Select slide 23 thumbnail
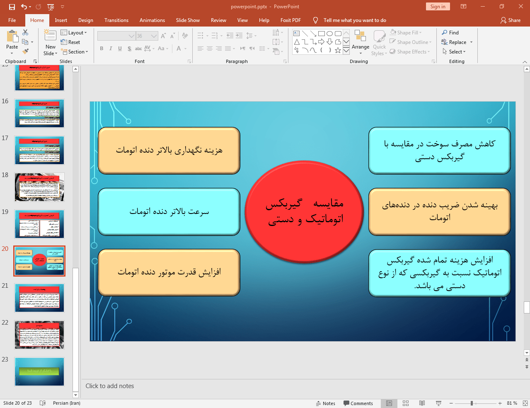530x408 pixels. click(x=39, y=372)
